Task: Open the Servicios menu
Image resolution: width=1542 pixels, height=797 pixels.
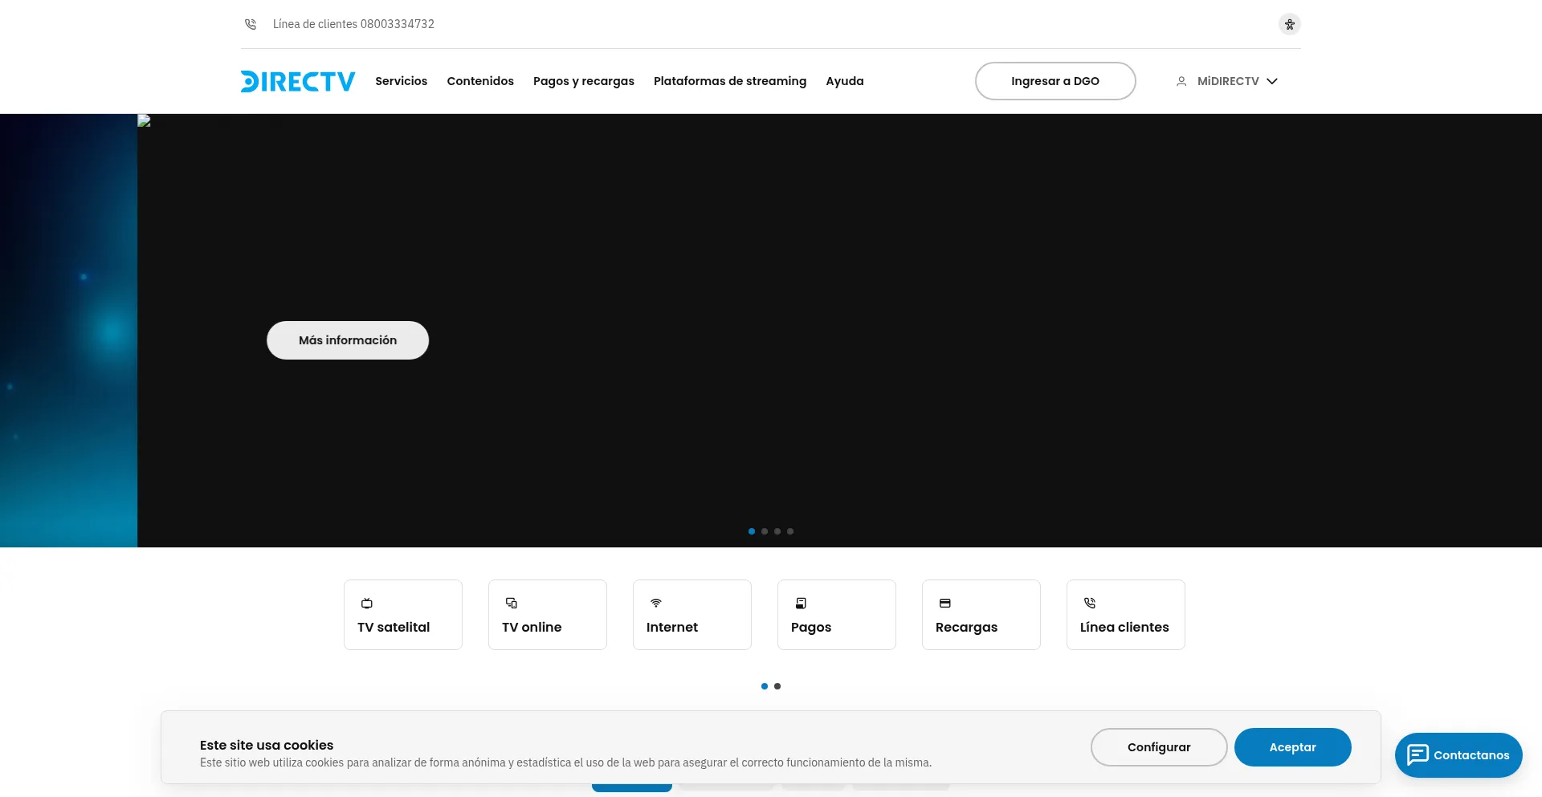Action: click(402, 81)
